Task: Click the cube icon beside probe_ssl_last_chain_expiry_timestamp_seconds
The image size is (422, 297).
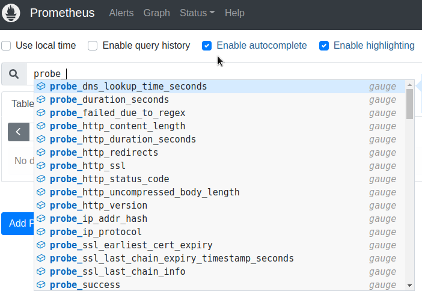Action: tap(41, 258)
